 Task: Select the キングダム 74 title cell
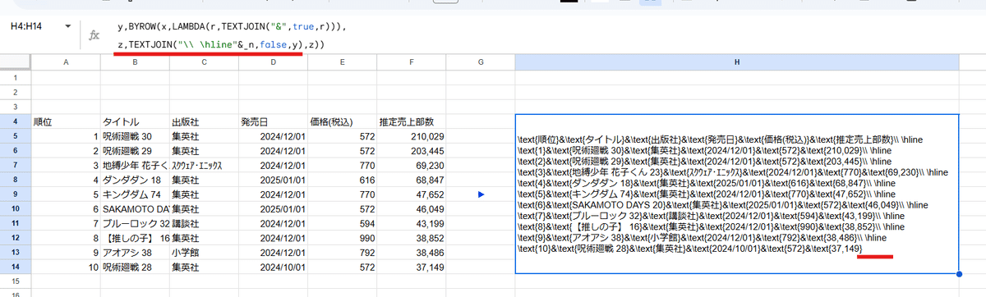[135, 194]
